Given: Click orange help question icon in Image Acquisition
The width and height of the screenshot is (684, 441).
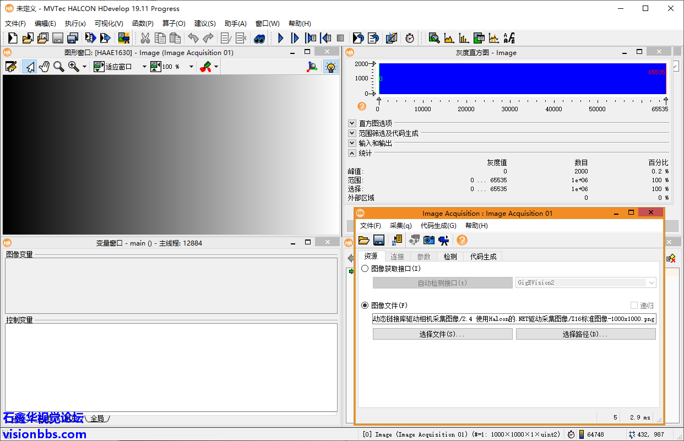Looking at the screenshot, I should [x=462, y=240].
